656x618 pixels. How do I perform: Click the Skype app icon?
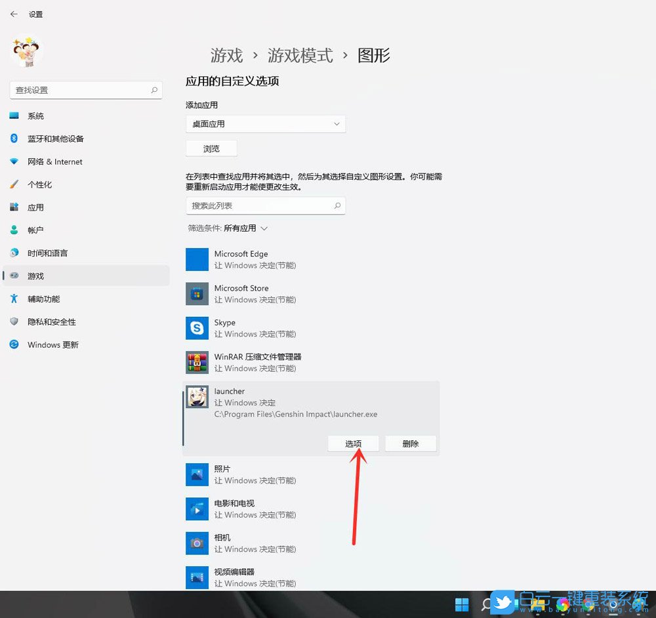[x=196, y=328]
